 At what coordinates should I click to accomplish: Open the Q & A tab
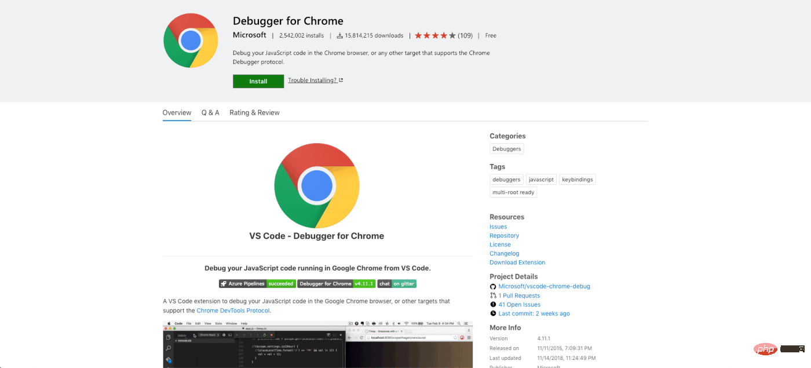[x=210, y=112]
